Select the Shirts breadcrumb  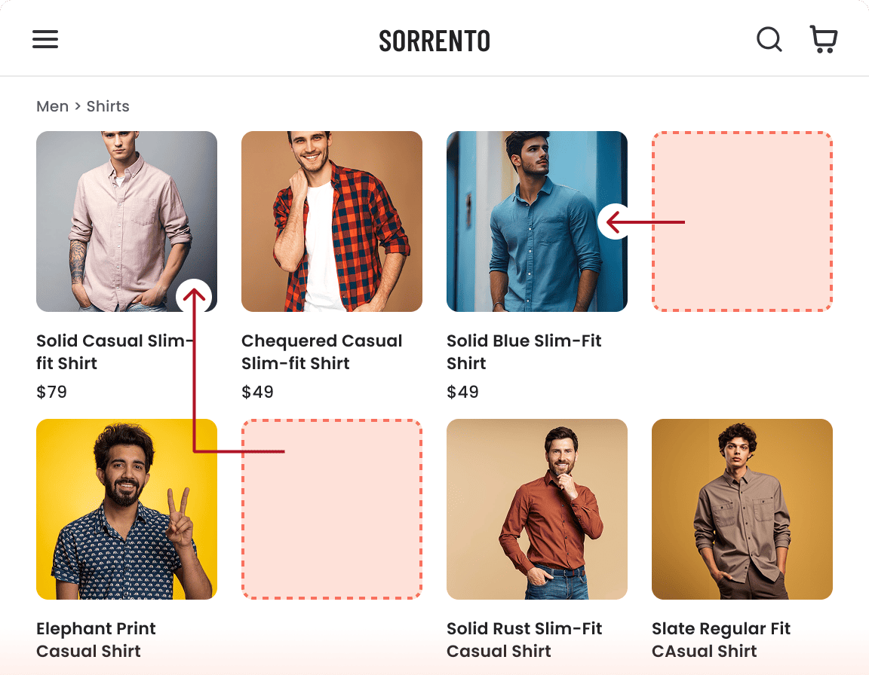click(108, 106)
